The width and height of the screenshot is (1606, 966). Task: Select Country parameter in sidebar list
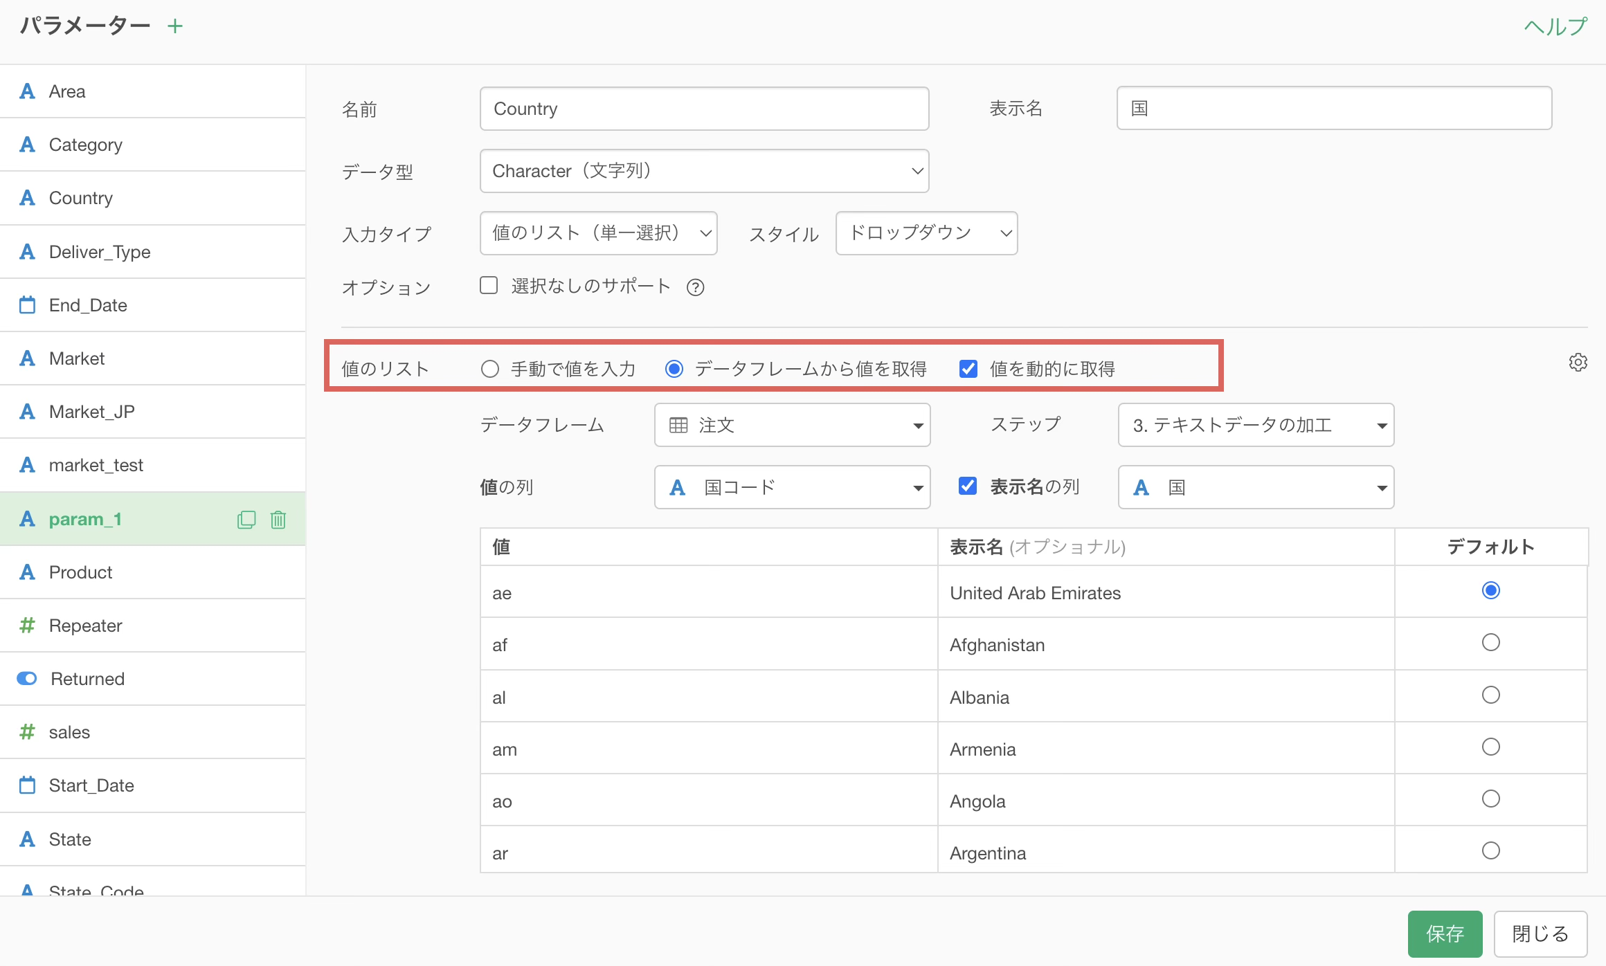(x=152, y=198)
